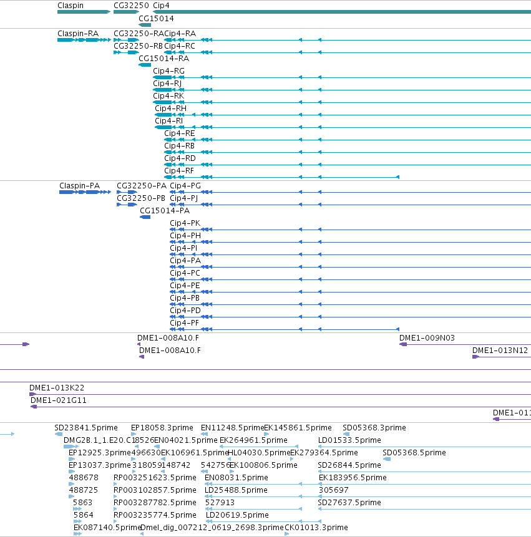Select the SD27637.5prime EST label
The height and width of the screenshot is (537, 531).
click(x=349, y=503)
